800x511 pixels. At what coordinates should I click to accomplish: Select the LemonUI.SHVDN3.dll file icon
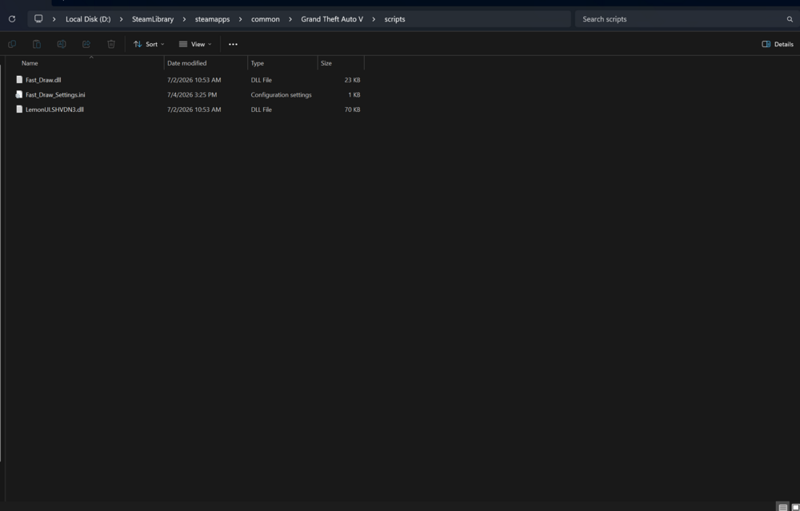(x=19, y=109)
